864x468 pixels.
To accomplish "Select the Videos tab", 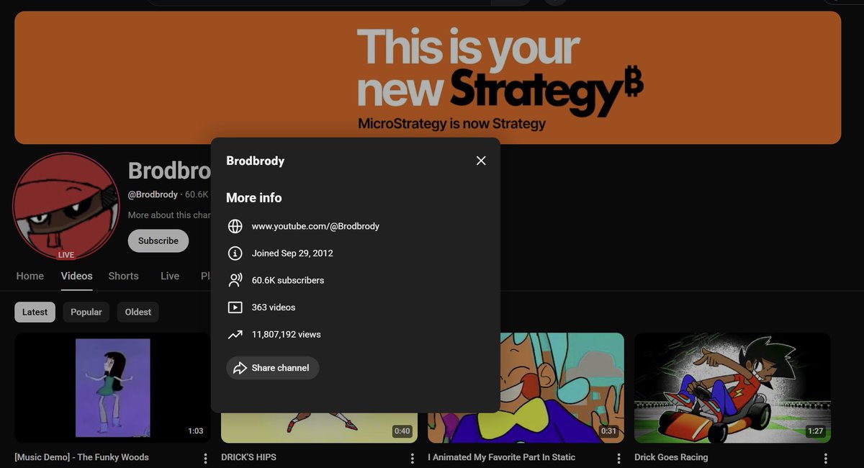I will (x=77, y=276).
